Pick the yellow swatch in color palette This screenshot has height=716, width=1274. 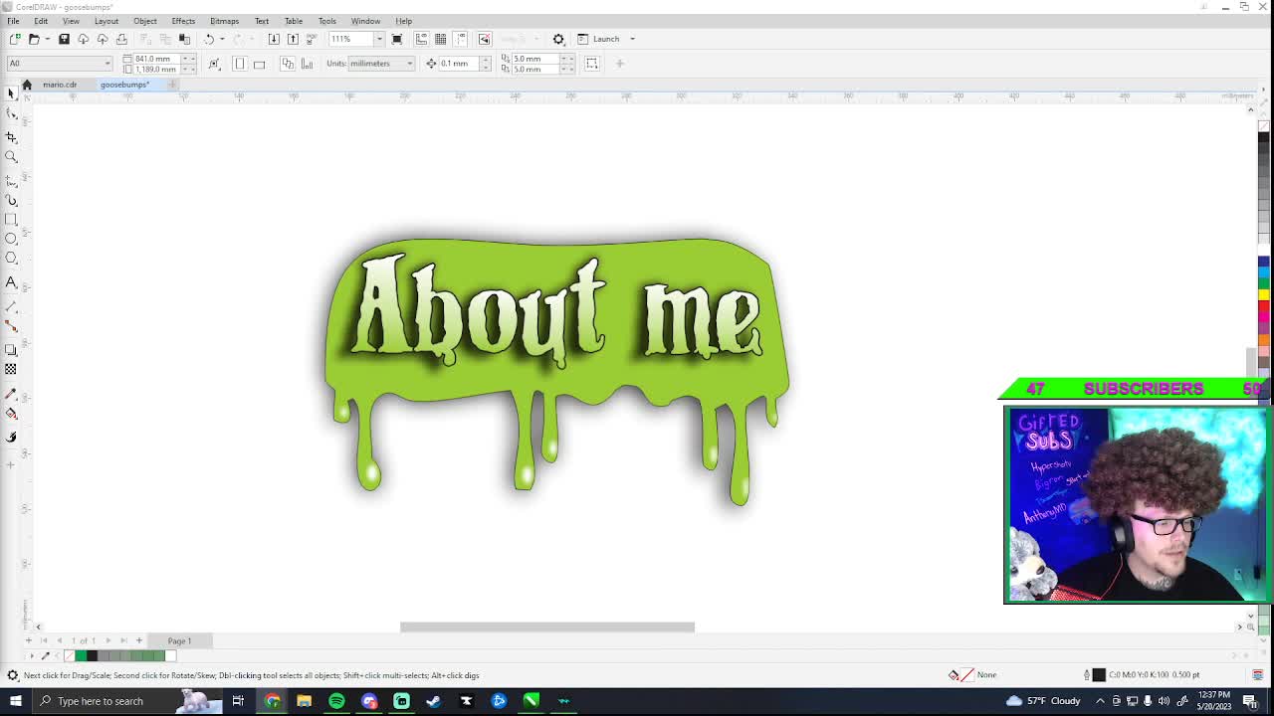(x=1263, y=294)
